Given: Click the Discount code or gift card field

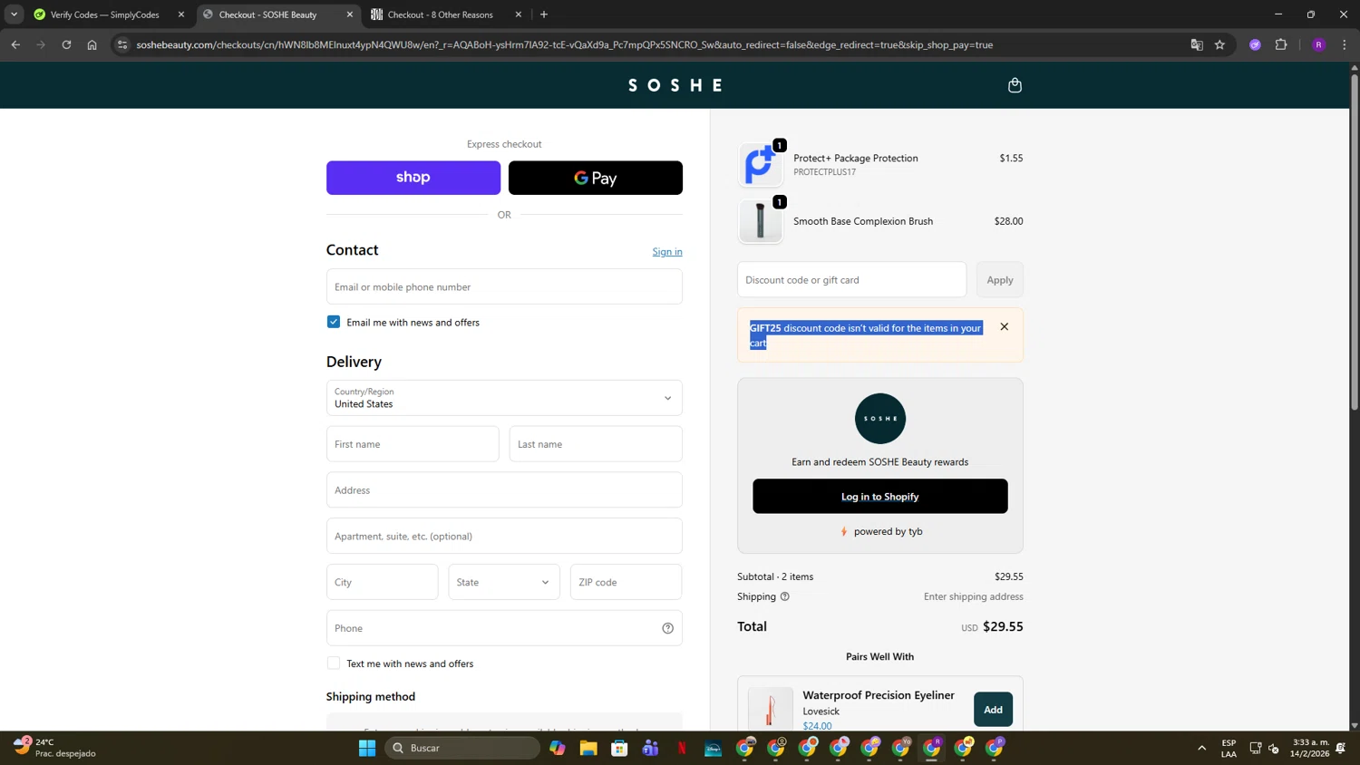Looking at the screenshot, I should [852, 280].
